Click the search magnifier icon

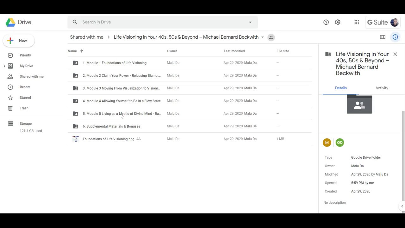(75, 22)
